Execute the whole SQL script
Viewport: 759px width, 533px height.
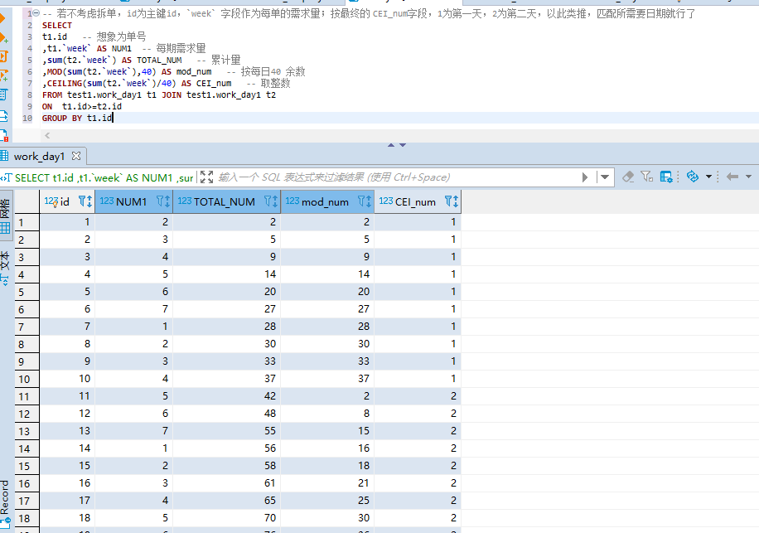[3, 56]
